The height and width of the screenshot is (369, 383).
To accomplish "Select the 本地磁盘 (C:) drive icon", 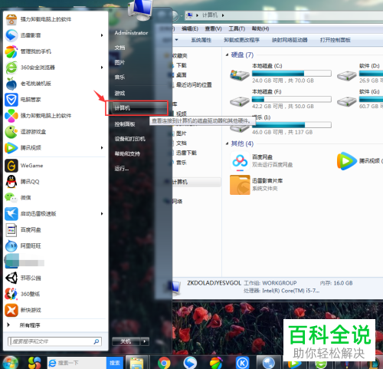I will click(240, 75).
